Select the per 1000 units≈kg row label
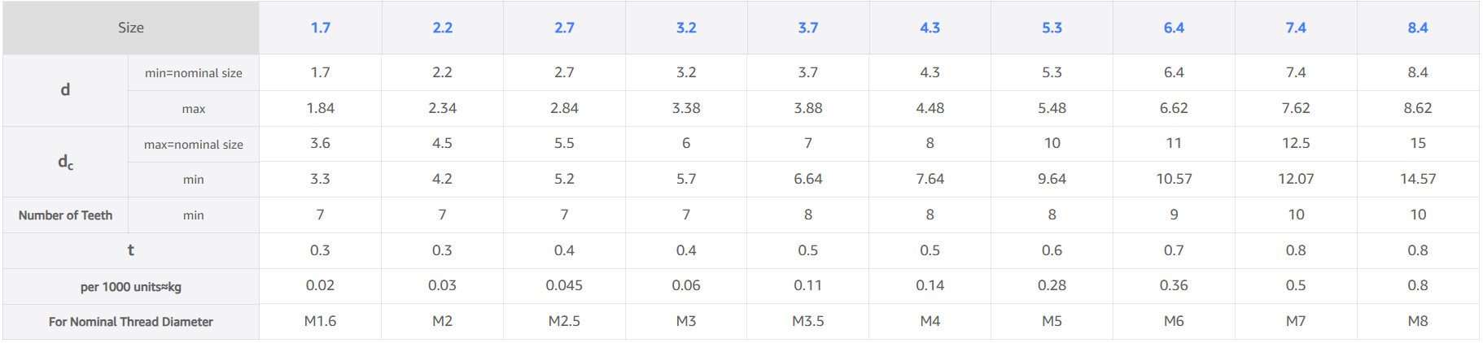The width and height of the screenshot is (1483, 343). tap(130, 287)
